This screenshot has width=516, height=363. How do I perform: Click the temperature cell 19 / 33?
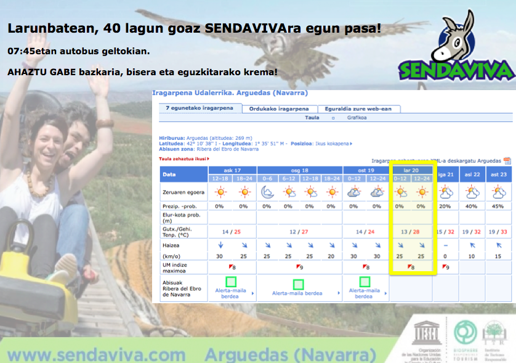[x=498, y=232]
